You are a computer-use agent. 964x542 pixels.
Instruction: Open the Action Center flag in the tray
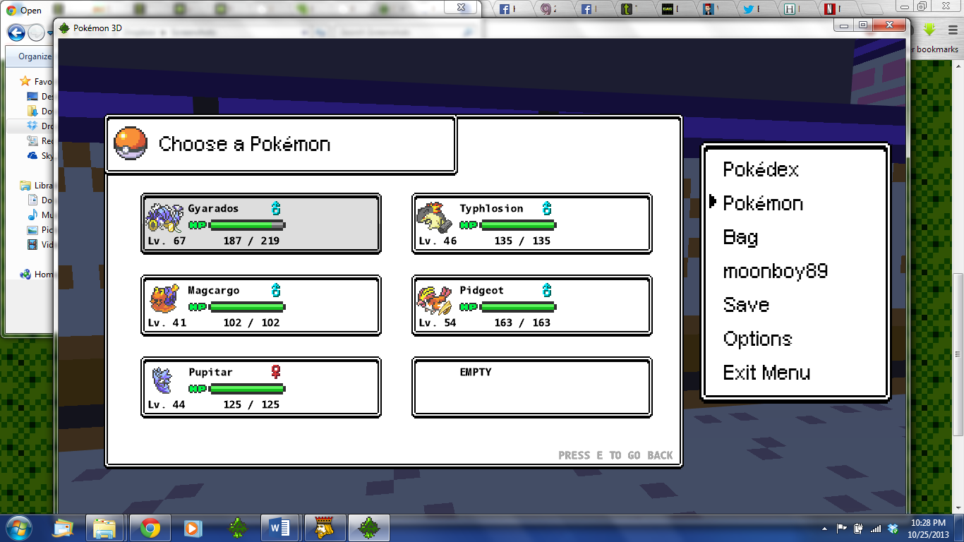(842, 528)
